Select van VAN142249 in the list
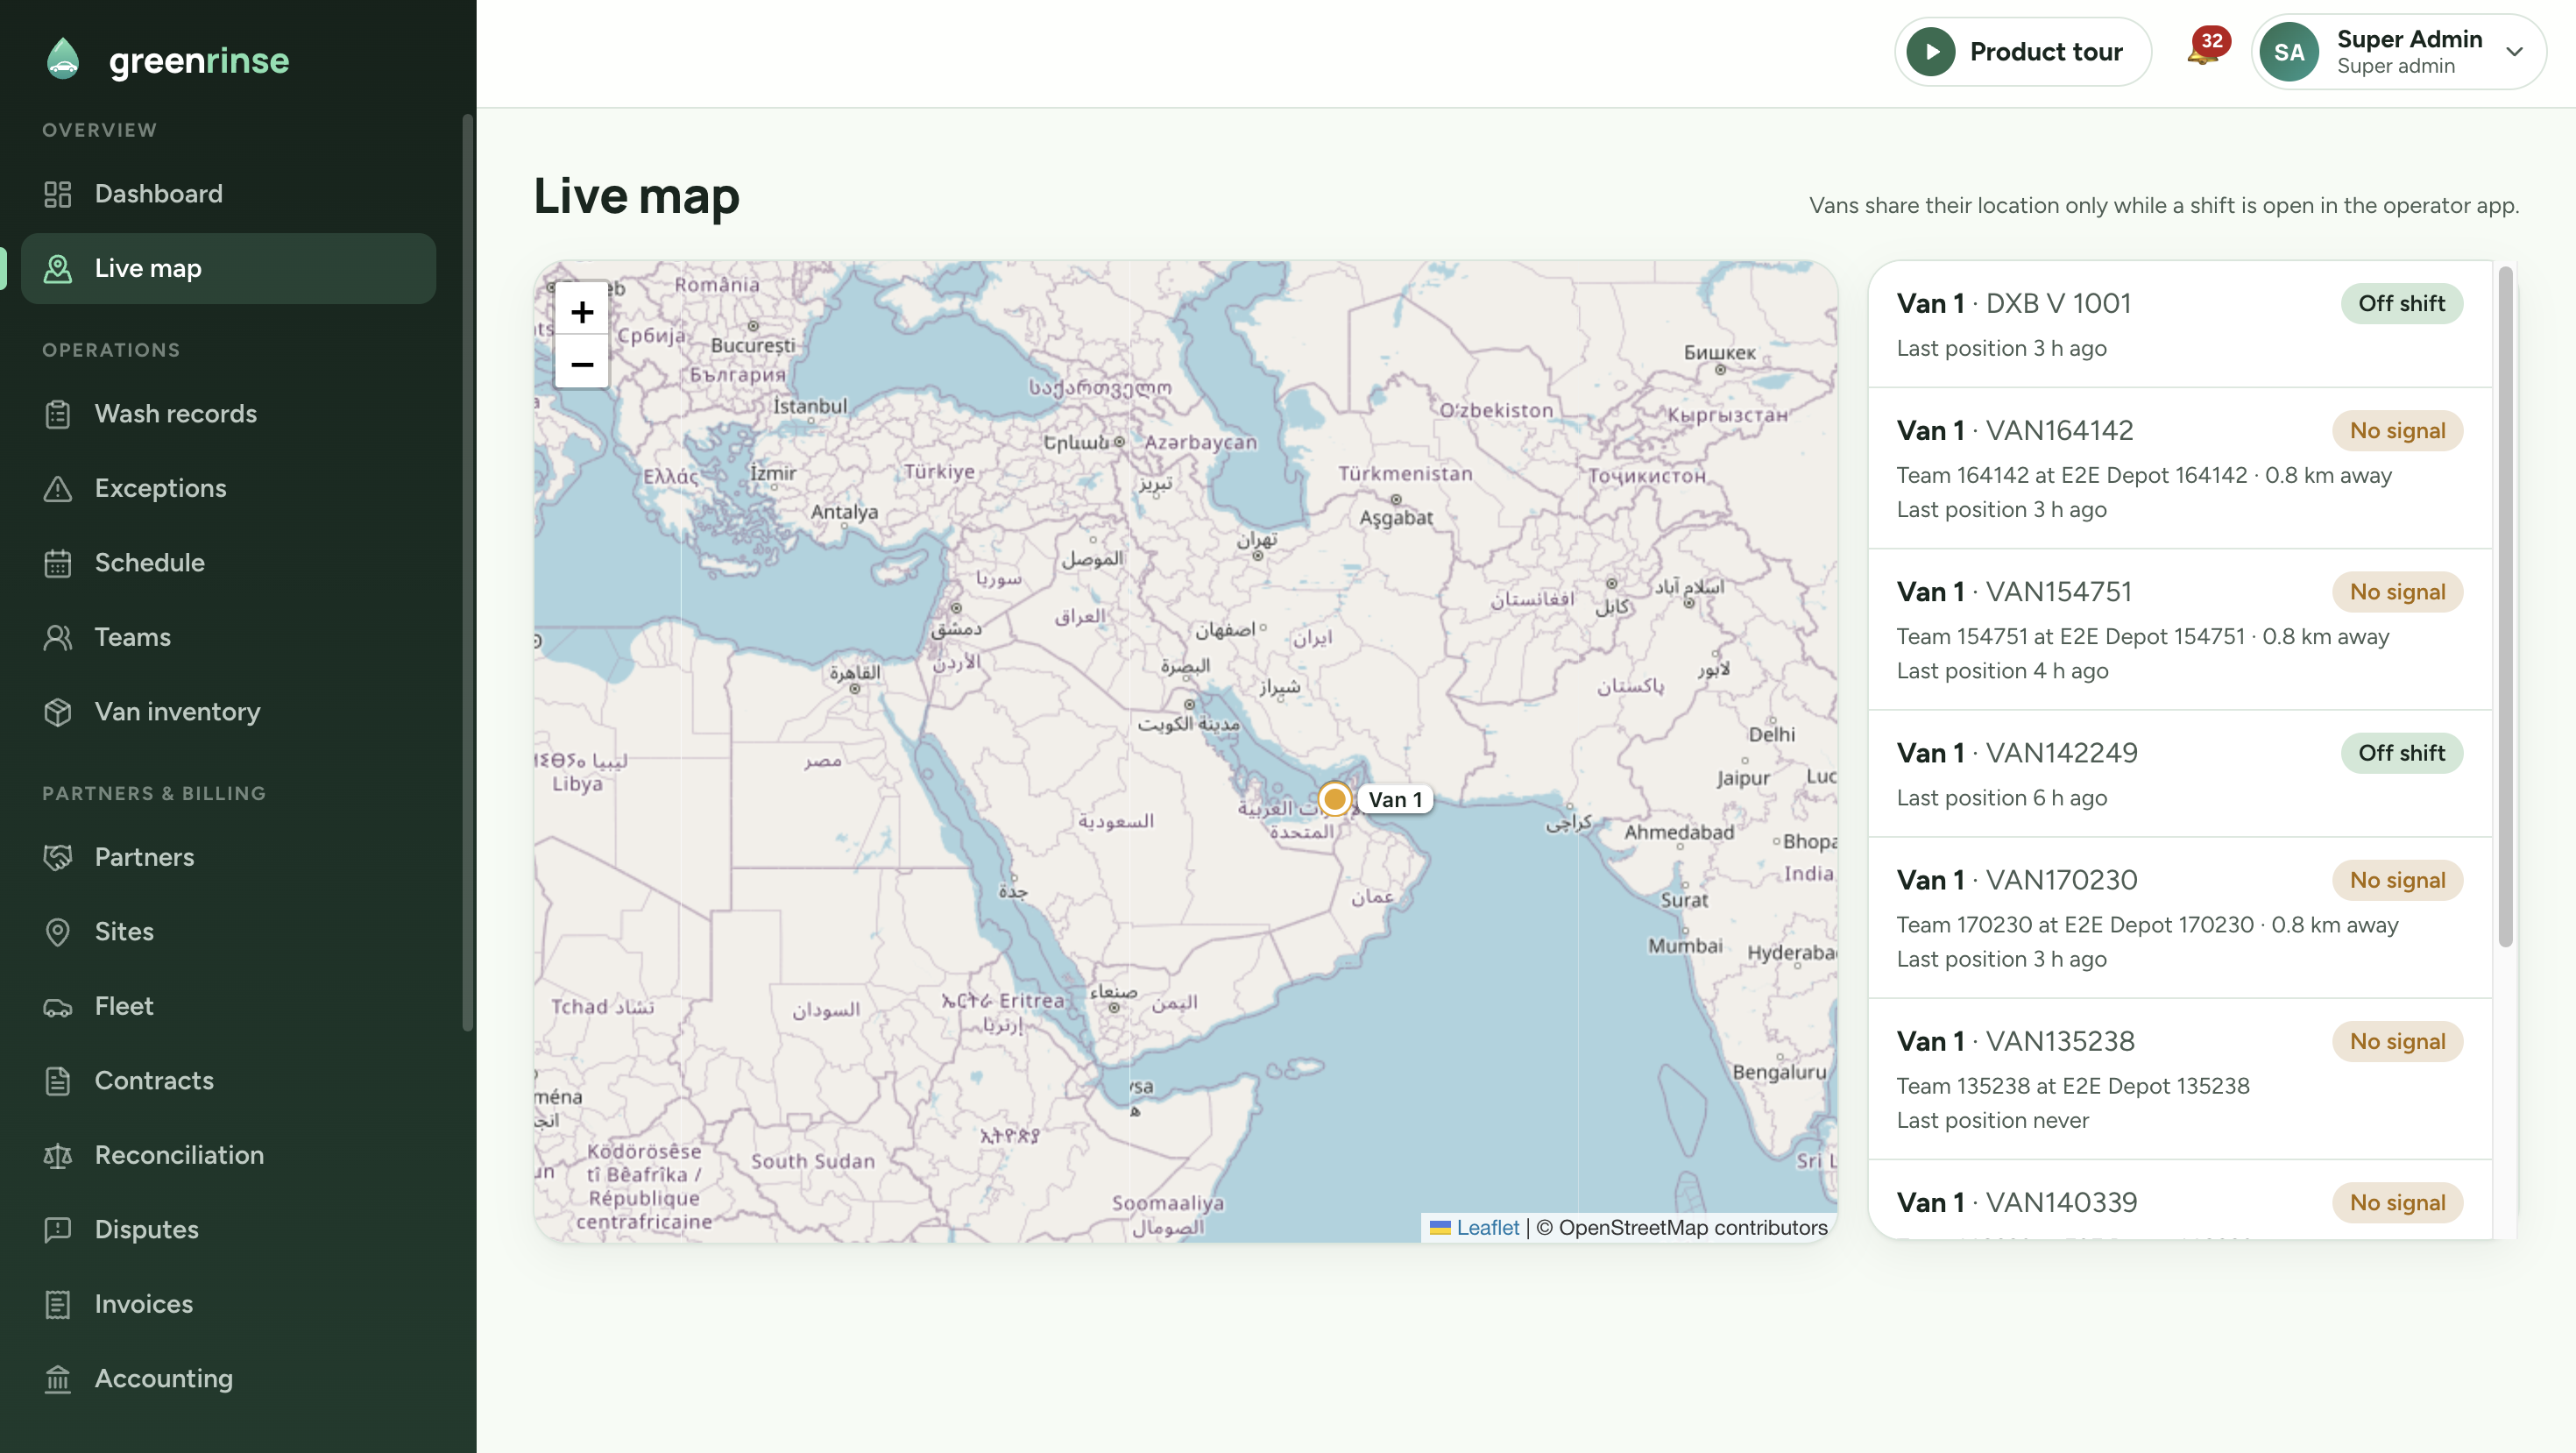The image size is (2576, 1453). (2180, 774)
